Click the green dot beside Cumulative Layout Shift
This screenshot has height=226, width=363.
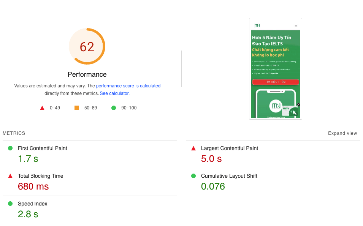pyautogui.click(x=193, y=176)
